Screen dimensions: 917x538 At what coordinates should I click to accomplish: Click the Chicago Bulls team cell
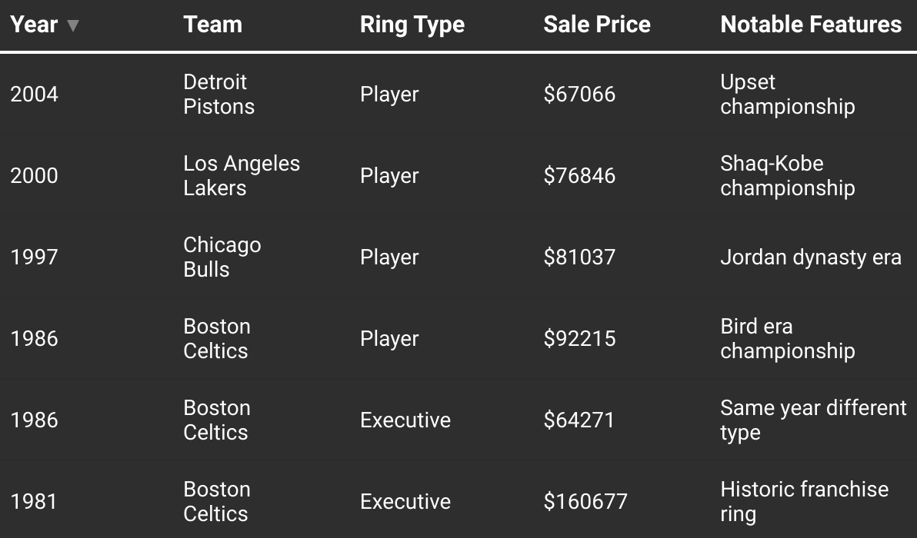222,257
